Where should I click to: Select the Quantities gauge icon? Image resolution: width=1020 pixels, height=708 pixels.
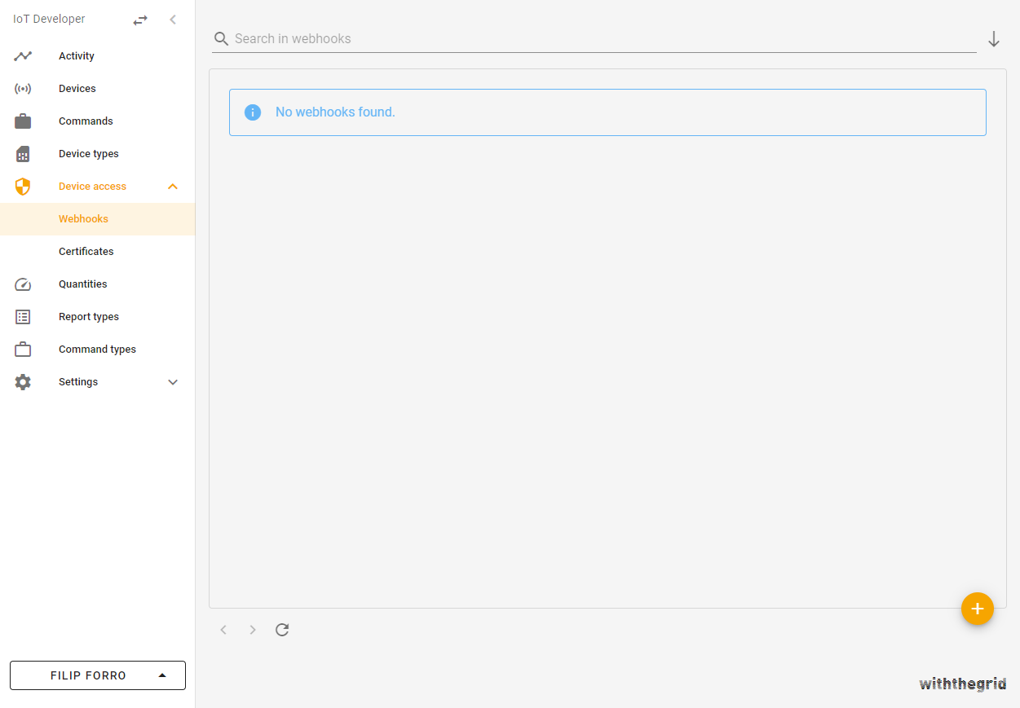[x=22, y=284]
